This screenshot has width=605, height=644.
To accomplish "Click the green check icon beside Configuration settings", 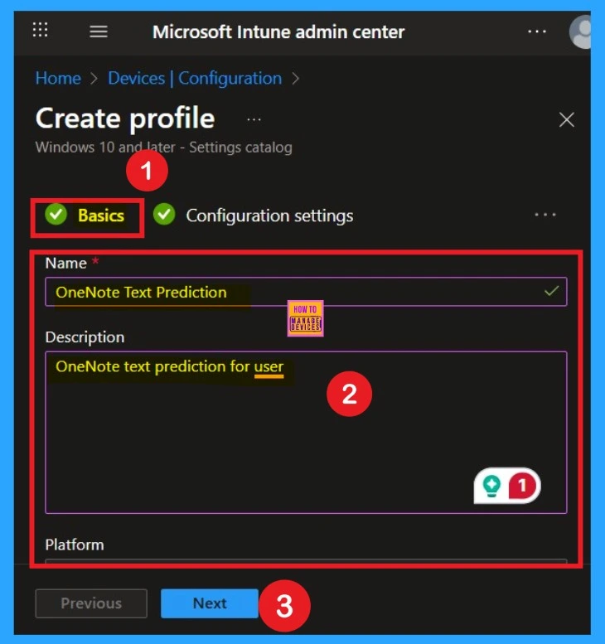I will (x=164, y=214).
